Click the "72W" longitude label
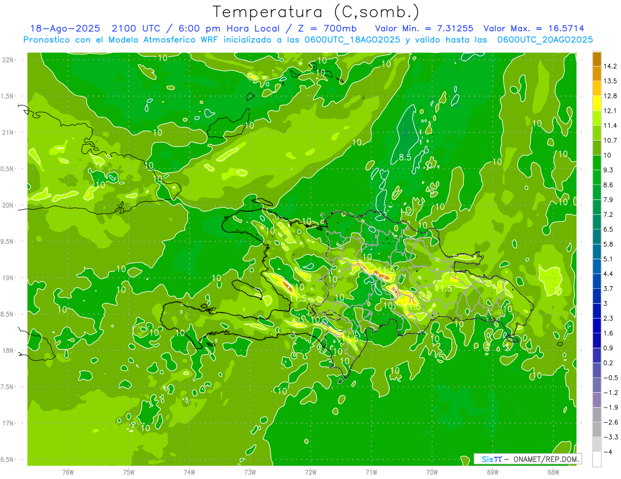621x479 pixels. coord(310,472)
